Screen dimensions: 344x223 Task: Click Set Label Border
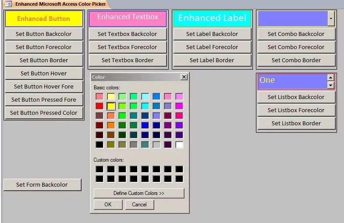pos(212,60)
